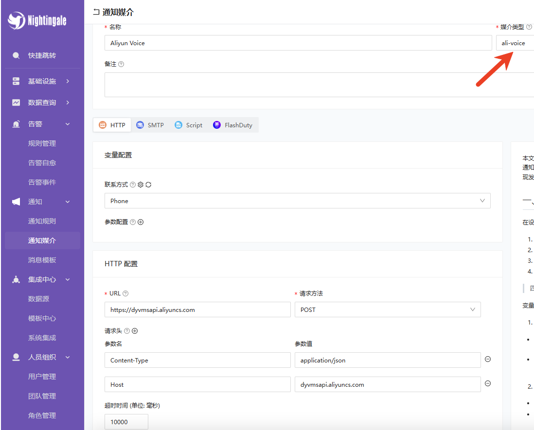This screenshot has height=430, width=534.
Task: Select the FlashDuty tab
Action: [x=232, y=125]
